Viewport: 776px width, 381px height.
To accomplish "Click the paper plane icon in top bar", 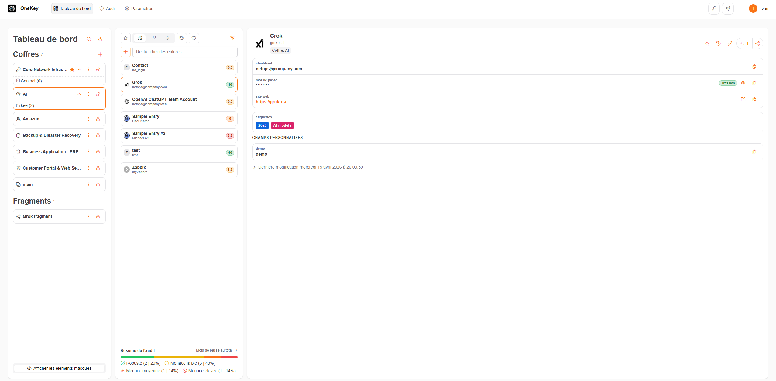I will pos(728,9).
